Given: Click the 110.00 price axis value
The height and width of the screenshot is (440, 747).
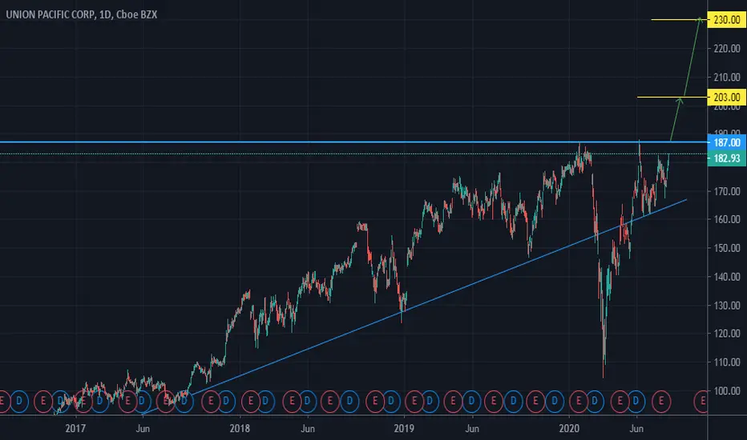Looking at the screenshot, I should 726,362.
